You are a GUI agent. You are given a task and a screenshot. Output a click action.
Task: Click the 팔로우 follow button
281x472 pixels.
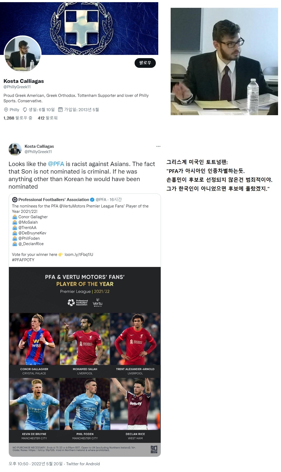145,63
